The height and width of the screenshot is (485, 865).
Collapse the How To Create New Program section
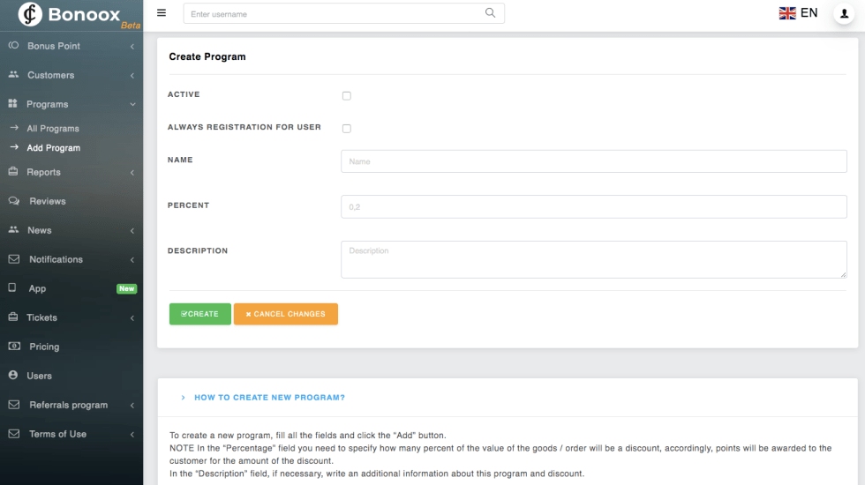tap(183, 398)
